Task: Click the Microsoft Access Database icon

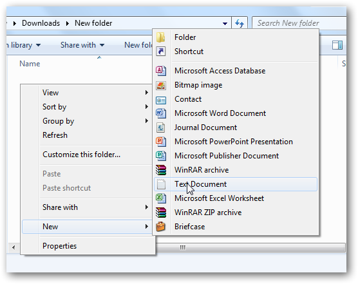Action: [161, 71]
